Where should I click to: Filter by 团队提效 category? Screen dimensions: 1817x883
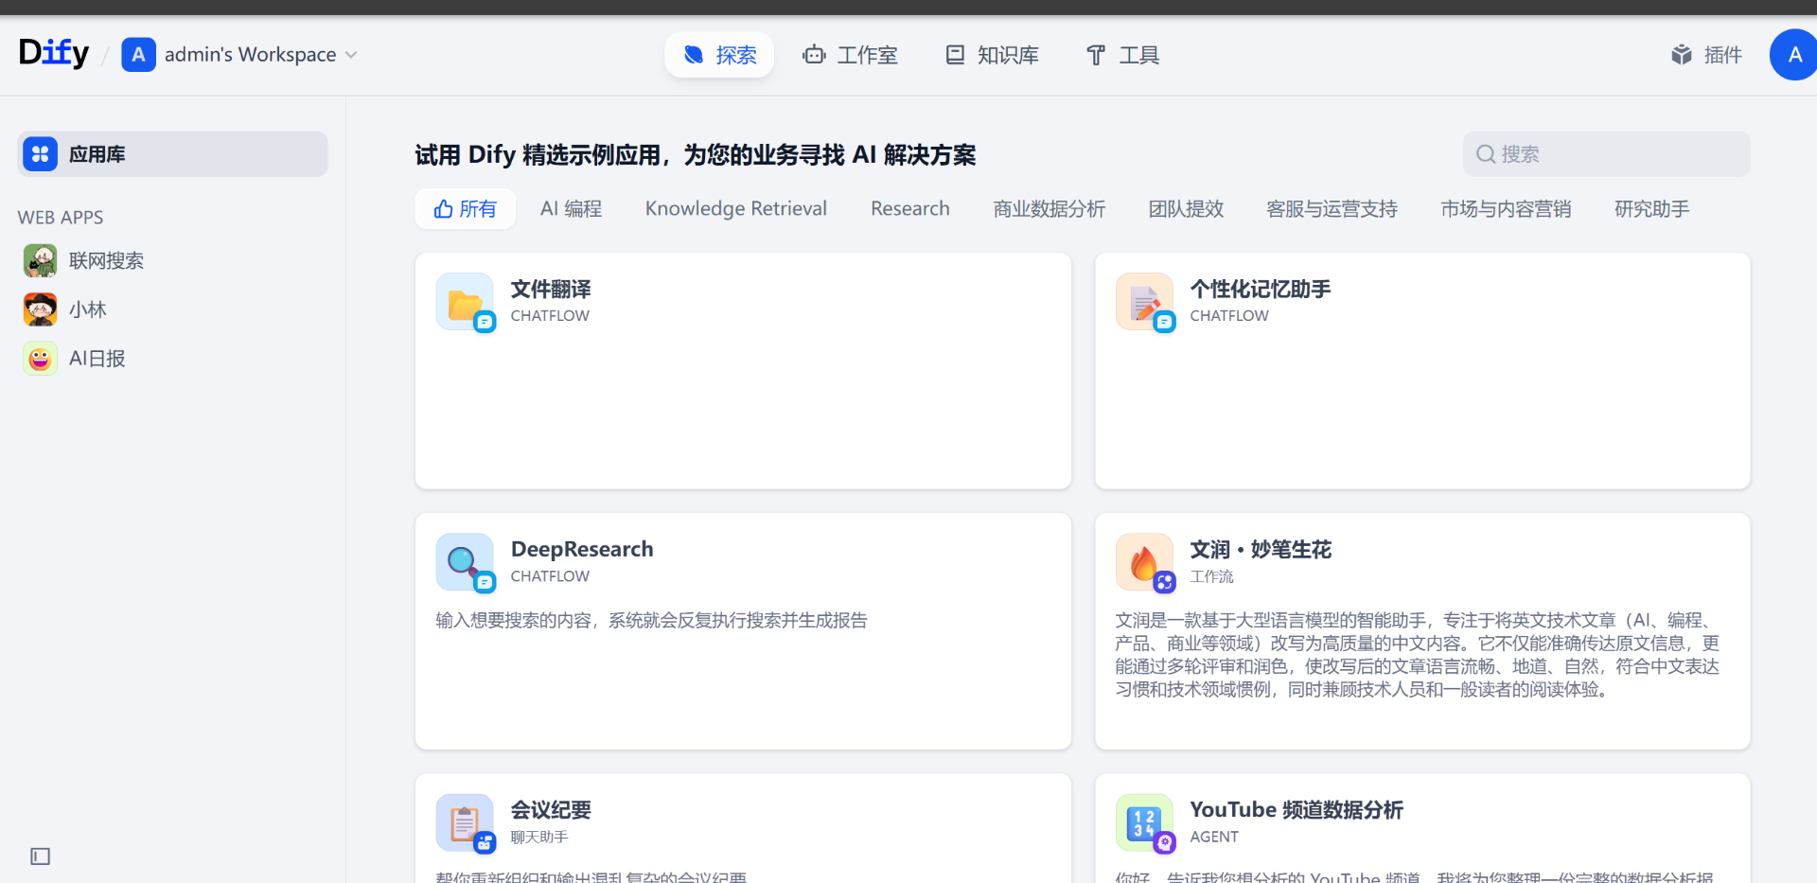(x=1186, y=209)
